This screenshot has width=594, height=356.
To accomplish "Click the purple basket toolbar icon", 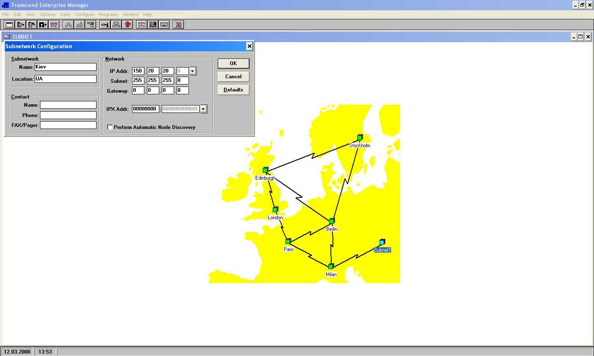I will pyautogui.click(x=54, y=25).
